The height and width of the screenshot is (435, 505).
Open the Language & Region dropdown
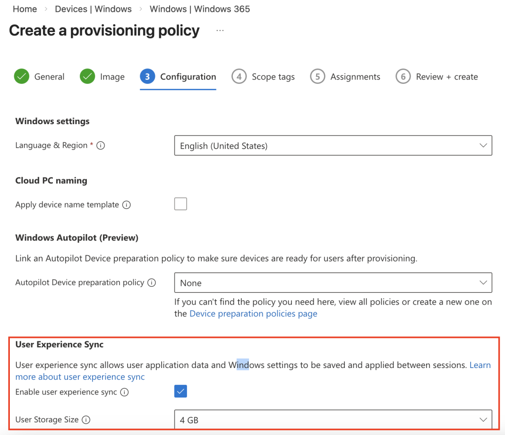pyautogui.click(x=333, y=146)
